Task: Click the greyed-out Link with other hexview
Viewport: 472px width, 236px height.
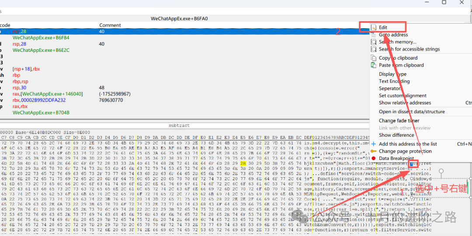Action: pyautogui.click(x=405, y=128)
